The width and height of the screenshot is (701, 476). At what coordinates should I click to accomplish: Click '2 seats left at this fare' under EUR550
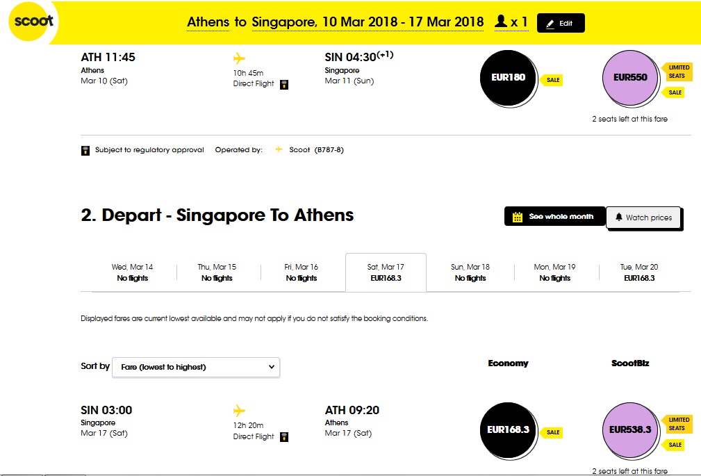click(630, 119)
